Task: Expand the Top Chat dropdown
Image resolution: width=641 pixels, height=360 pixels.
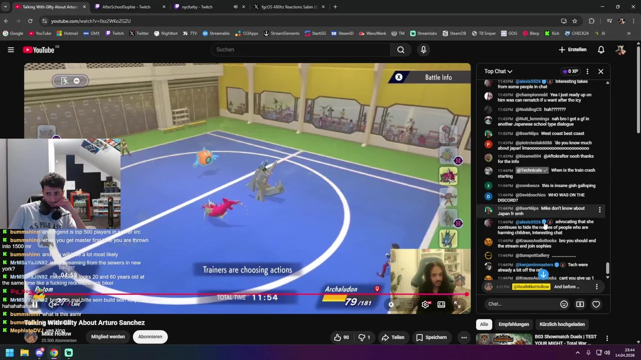Action: point(498,71)
